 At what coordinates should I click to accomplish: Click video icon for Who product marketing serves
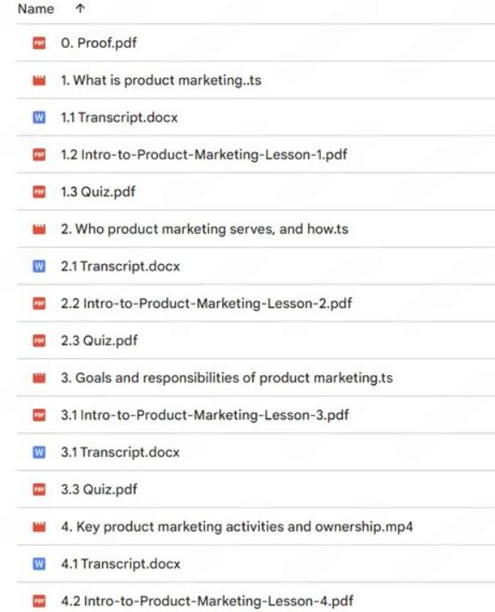click(x=39, y=229)
